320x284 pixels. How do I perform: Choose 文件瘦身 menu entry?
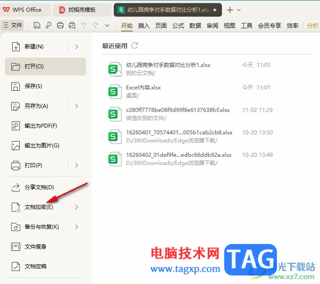pyautogui.click(x=45, y=247)
